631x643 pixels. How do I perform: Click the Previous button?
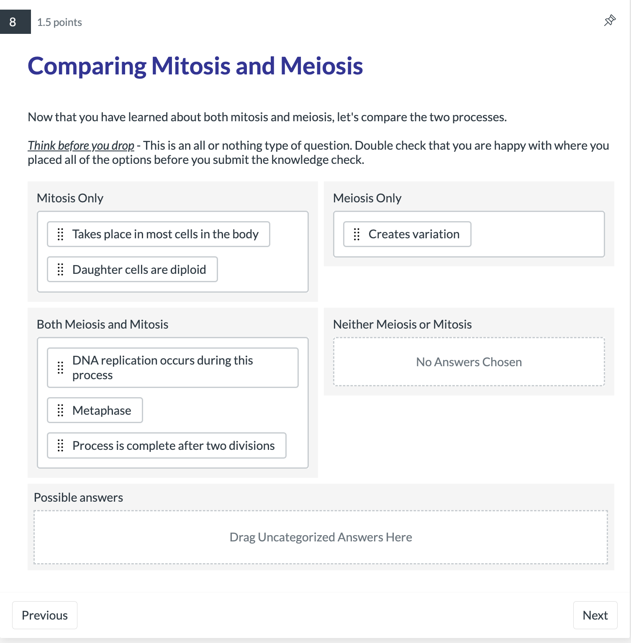[x=45, y=615]
